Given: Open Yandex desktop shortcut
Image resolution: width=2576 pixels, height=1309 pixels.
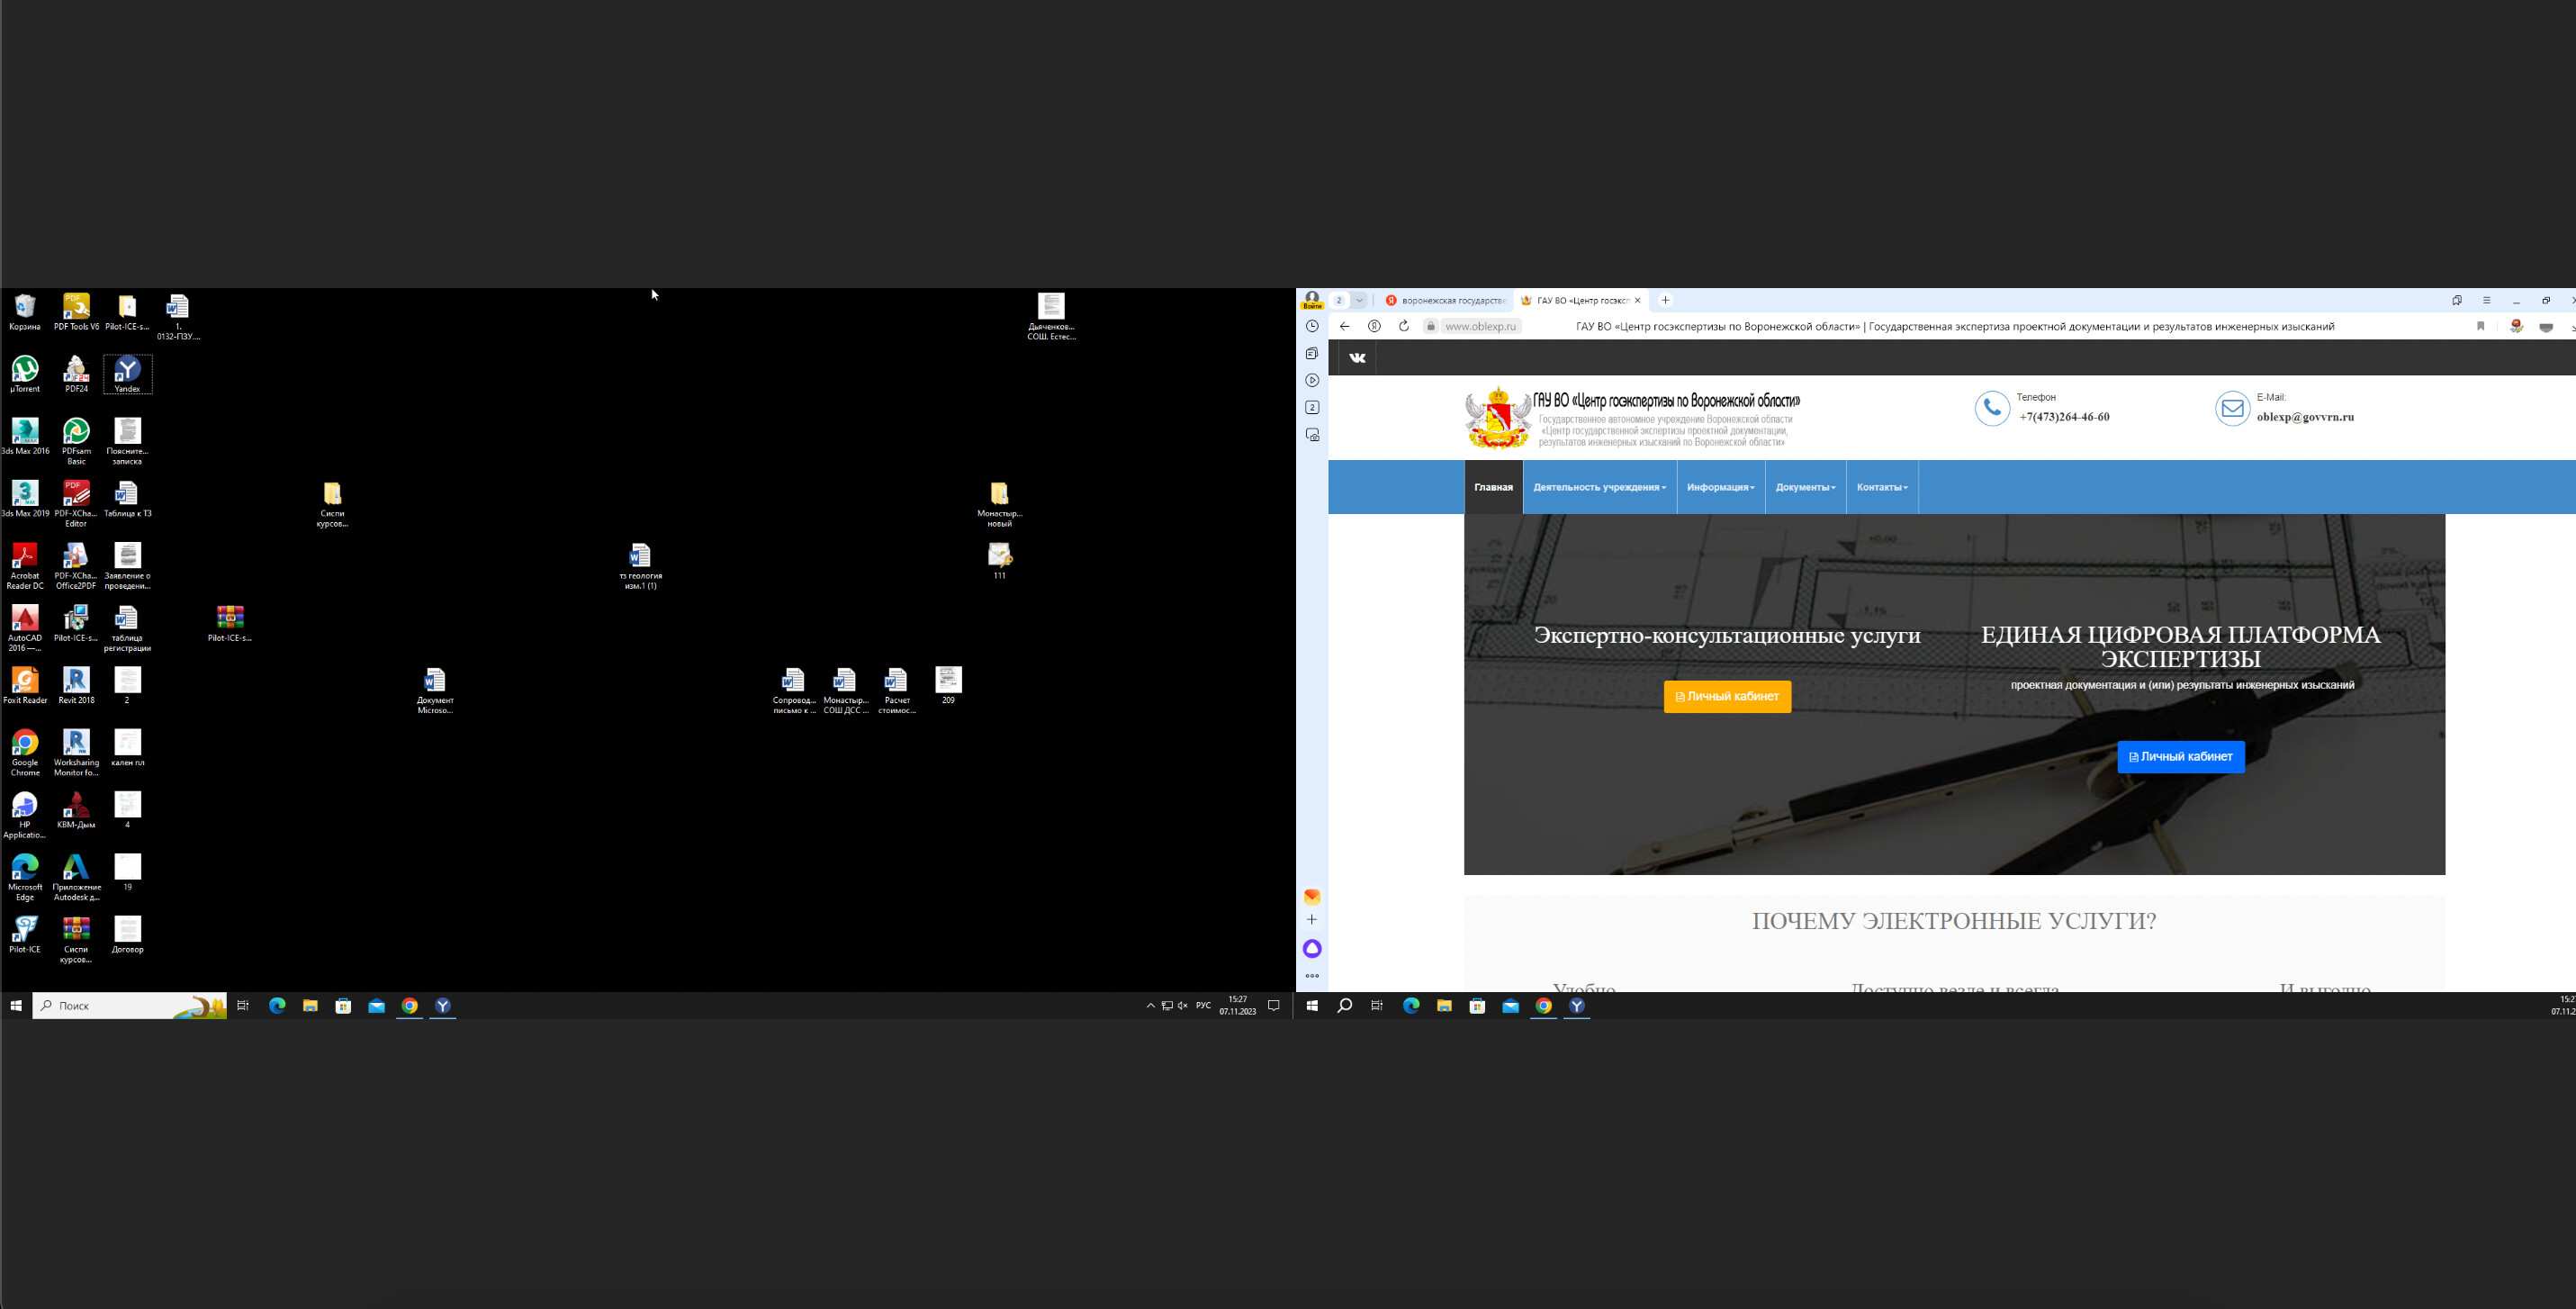Looking at the screenshot, I should [127, 374].
